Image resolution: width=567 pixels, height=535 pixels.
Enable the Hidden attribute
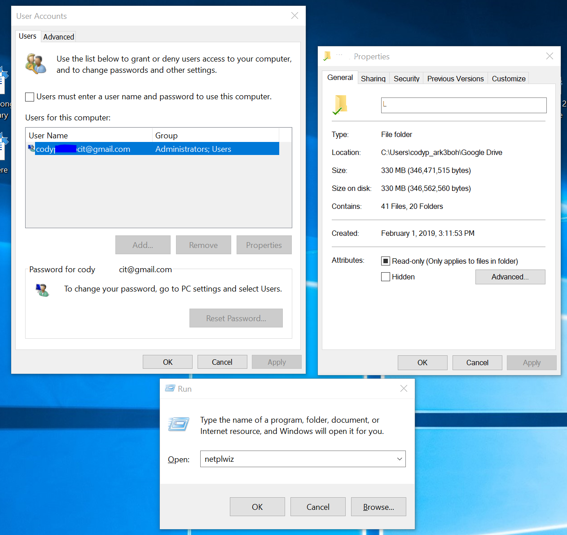[x=386, y=277]
